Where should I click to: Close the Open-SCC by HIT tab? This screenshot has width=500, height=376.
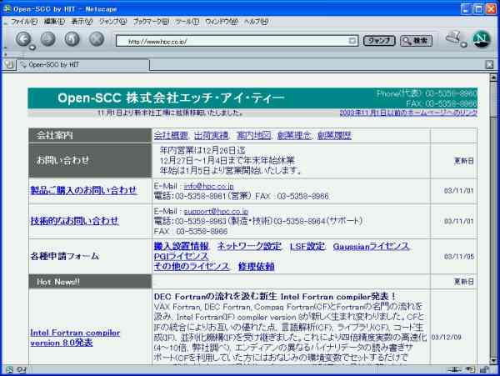489,64
